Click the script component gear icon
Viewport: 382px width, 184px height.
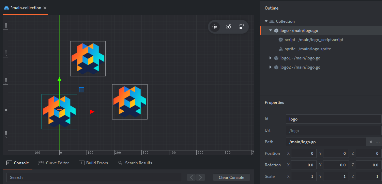click(281, 40)
